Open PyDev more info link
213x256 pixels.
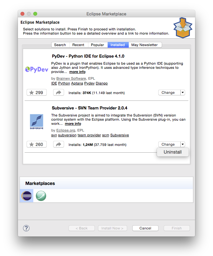pyautogui.click(x=77, y=72)
